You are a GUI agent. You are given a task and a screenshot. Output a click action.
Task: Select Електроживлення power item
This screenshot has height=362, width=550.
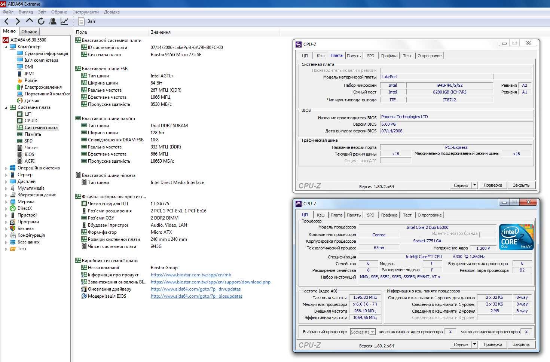click(x=43, y=87)
